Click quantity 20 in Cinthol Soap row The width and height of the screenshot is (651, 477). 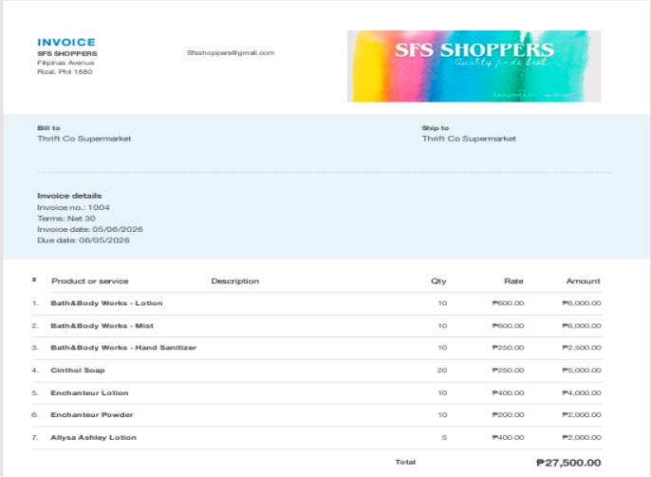pos(442,371)
